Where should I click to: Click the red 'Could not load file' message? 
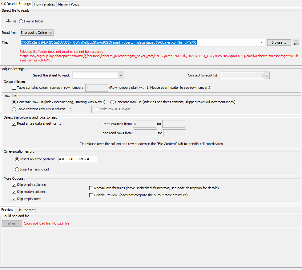click(46, 223)
